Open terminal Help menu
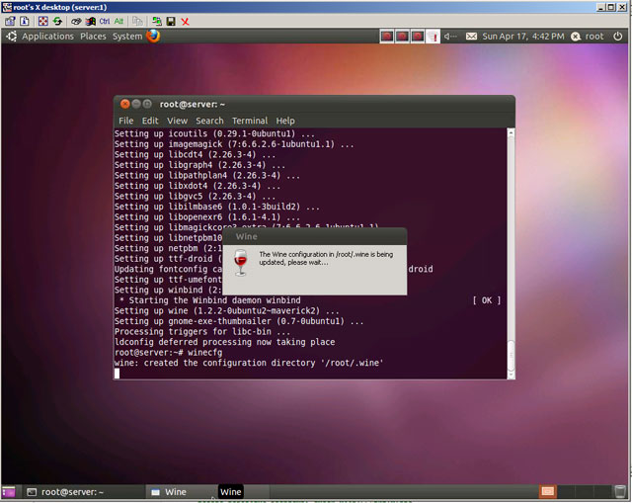Screen dimensions: 632x503 coord(285,121)
